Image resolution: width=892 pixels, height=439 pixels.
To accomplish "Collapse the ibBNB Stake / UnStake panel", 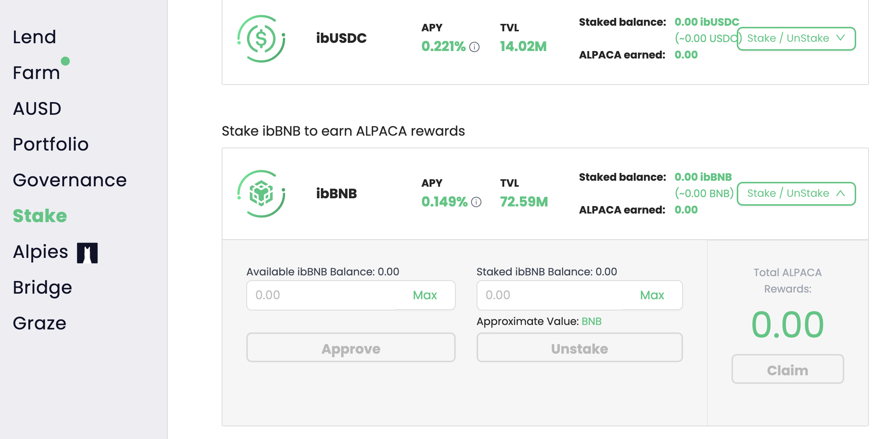I will point(796,193).
